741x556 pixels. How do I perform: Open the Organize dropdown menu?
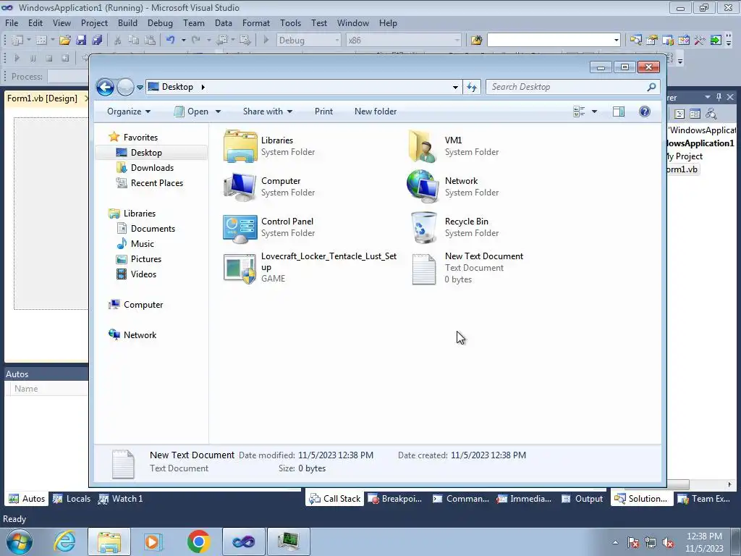[129, 111]
